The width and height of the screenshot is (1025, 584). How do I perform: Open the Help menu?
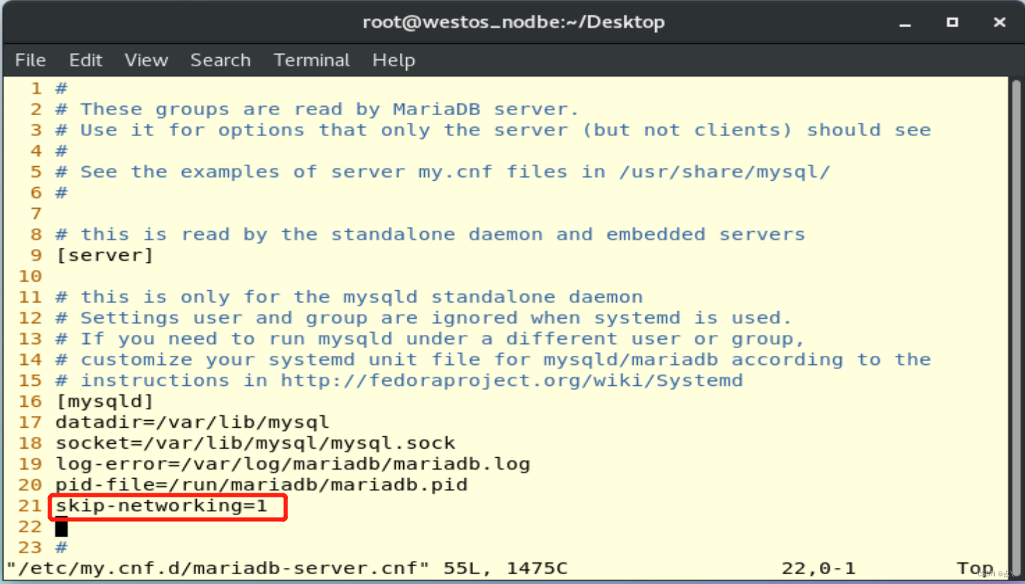click(x=393, y=60)
